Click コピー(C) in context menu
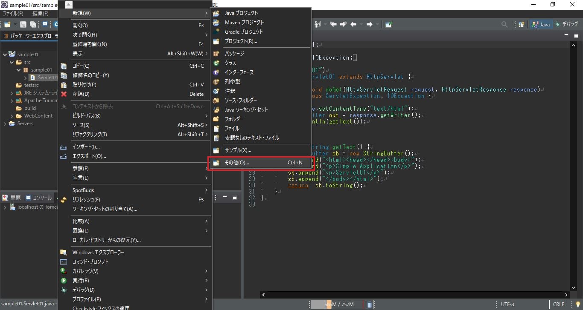The height and width of the screenshot is (310, 583). coord(135,66)
